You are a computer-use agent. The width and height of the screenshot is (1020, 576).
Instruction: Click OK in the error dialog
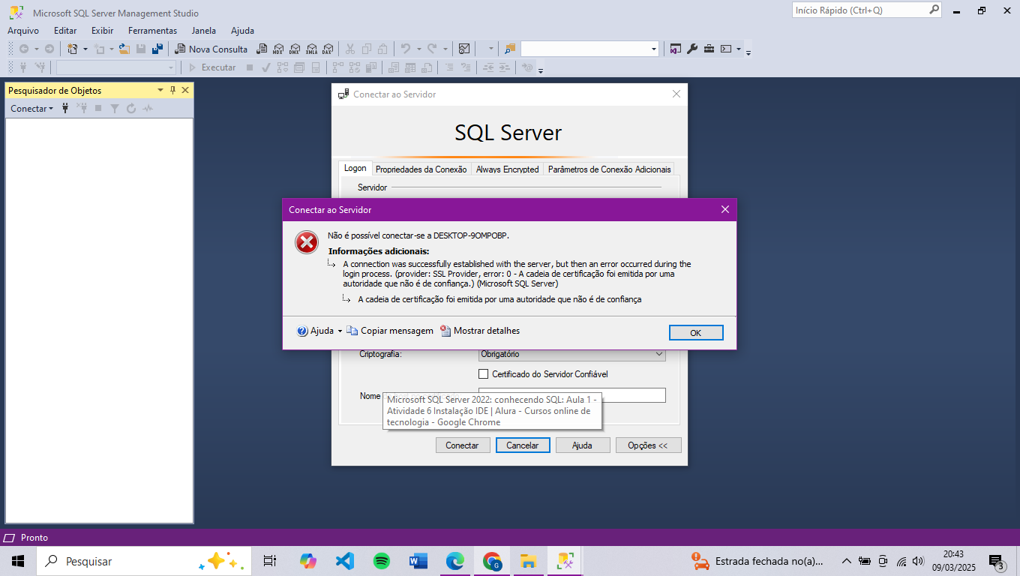point(696,332)
